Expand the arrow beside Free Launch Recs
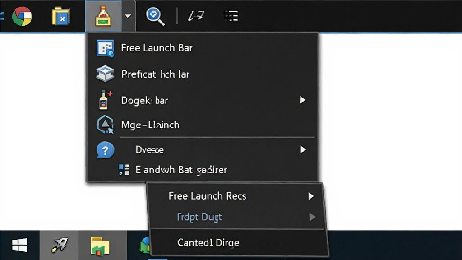The image size is (462, 260). click(x=311, y=196)
